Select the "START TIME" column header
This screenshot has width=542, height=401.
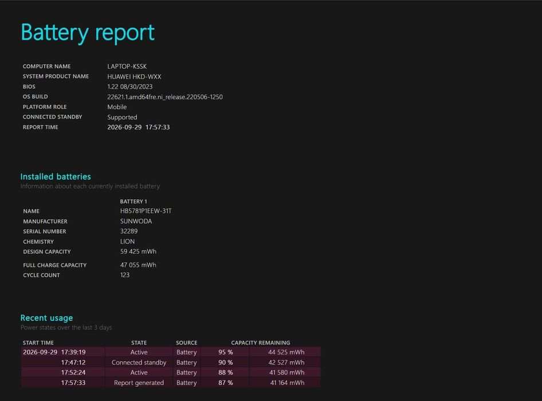38,343
